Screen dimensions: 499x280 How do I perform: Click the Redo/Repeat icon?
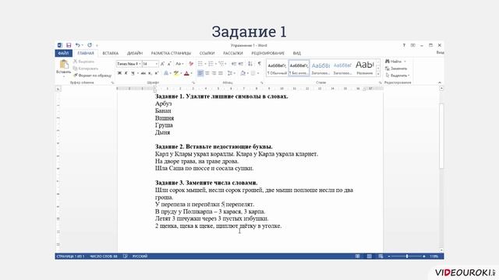(x=90, y=45)
